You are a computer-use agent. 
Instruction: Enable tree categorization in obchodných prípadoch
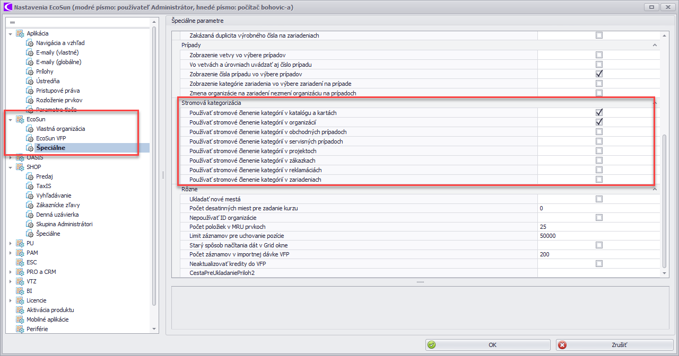[x=599, y=132]
